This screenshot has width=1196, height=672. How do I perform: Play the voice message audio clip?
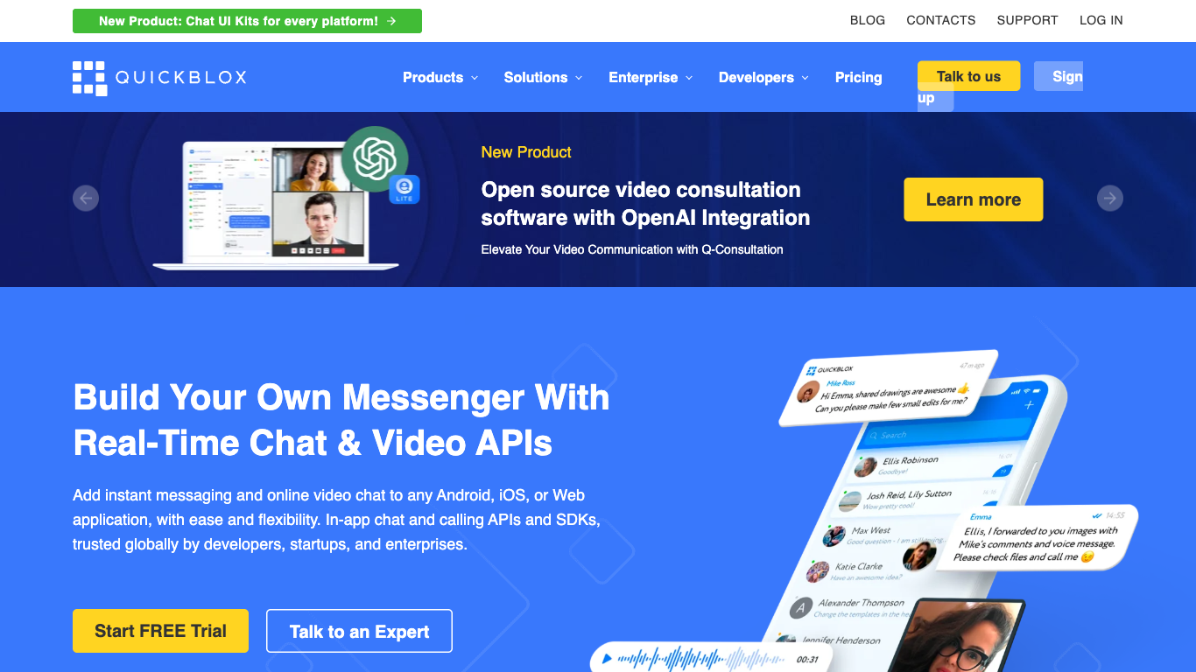[607, 659]
